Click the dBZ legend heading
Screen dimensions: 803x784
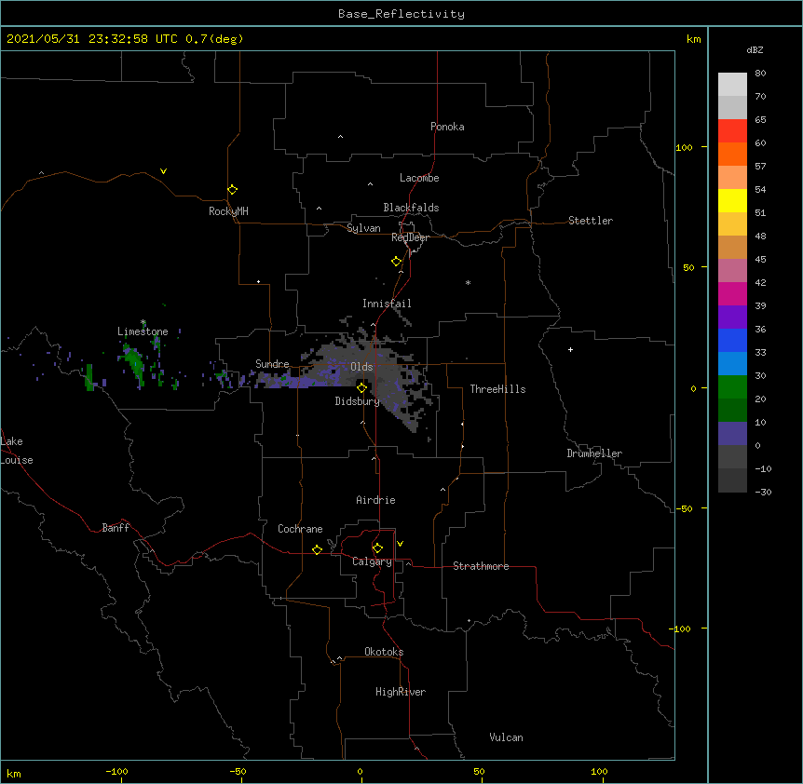coord(755,49)
